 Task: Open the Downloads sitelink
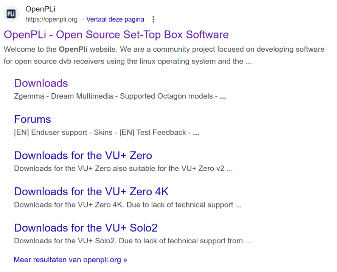(41, 83)
